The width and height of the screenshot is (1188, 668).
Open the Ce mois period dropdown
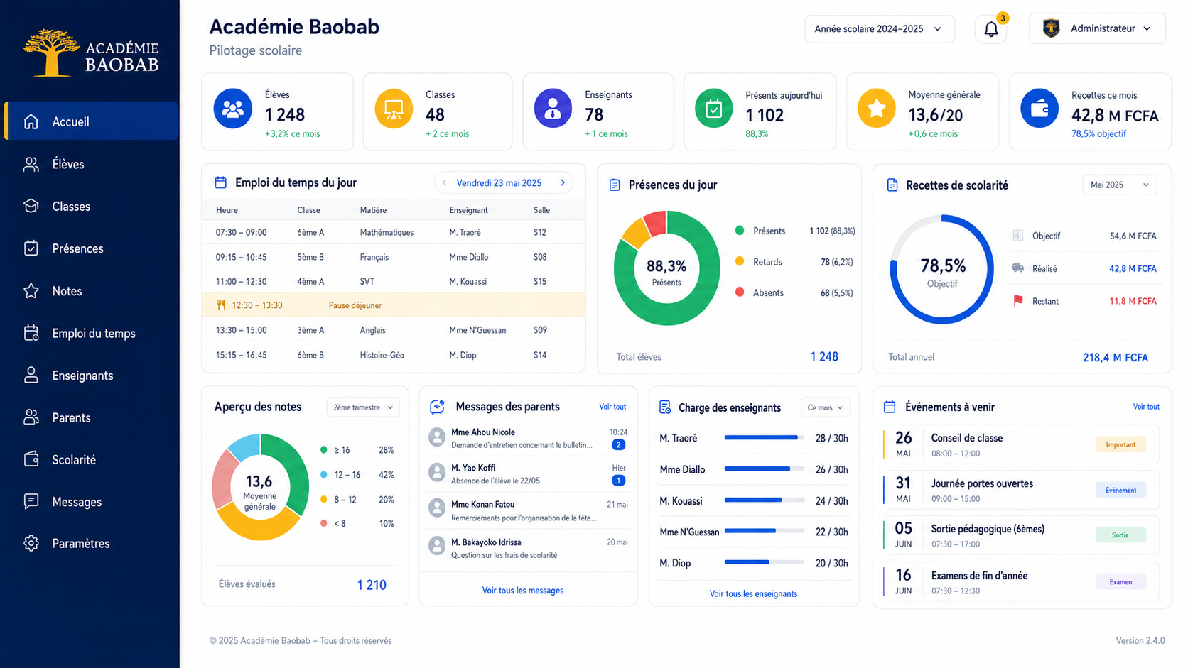(x=825, y=407)
